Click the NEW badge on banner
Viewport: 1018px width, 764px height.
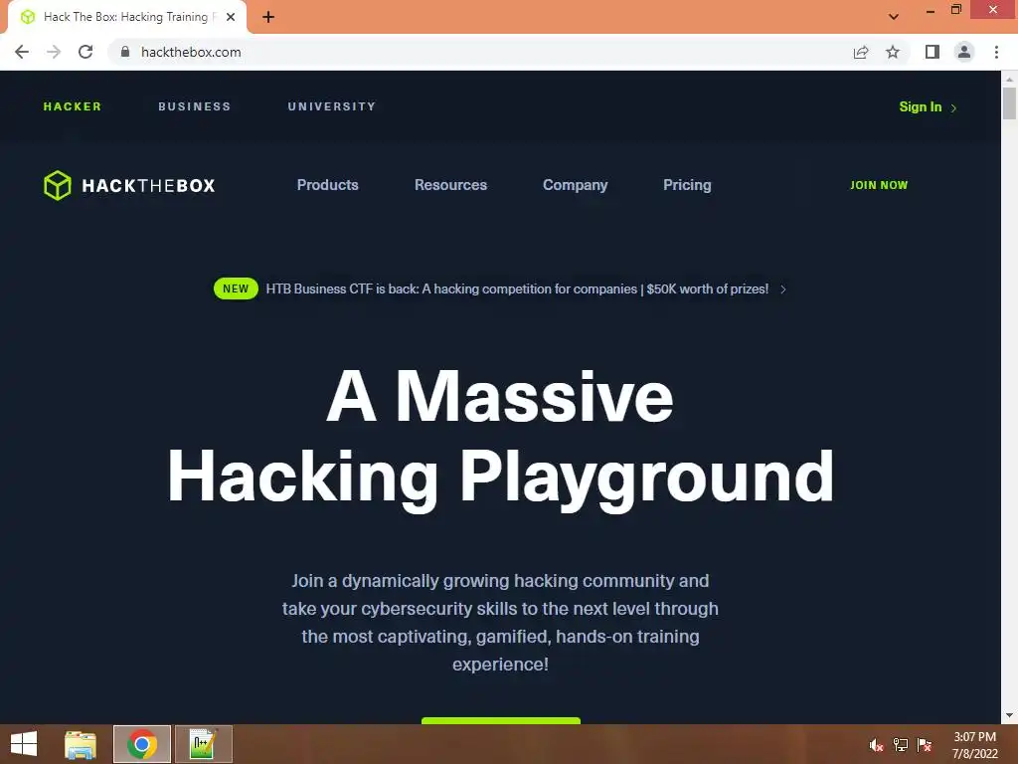(236, 289)
